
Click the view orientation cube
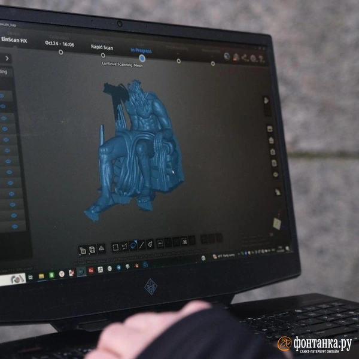pos(277,223)
